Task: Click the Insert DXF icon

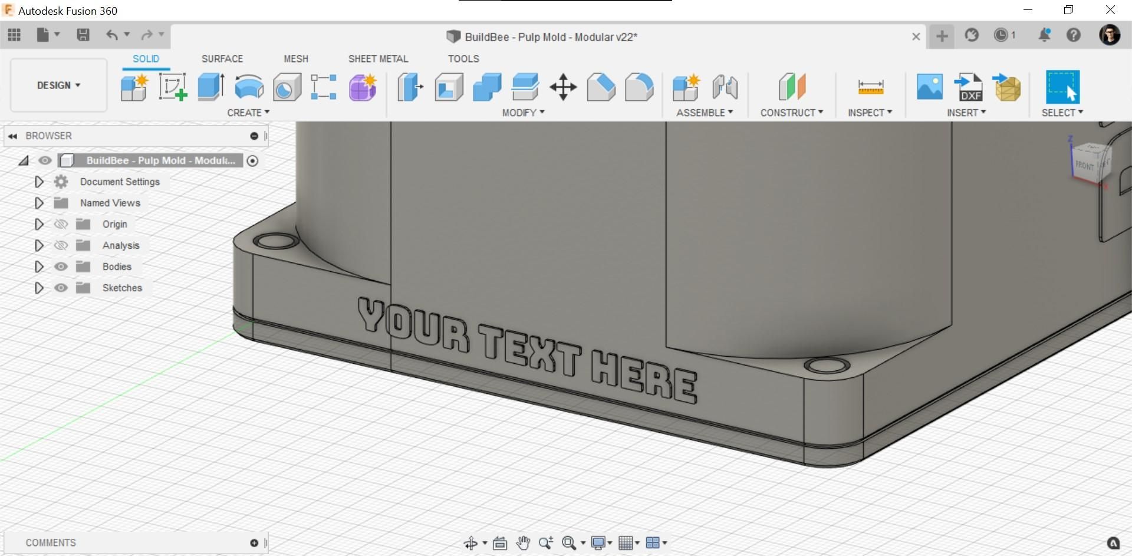Action: [968, 88]
